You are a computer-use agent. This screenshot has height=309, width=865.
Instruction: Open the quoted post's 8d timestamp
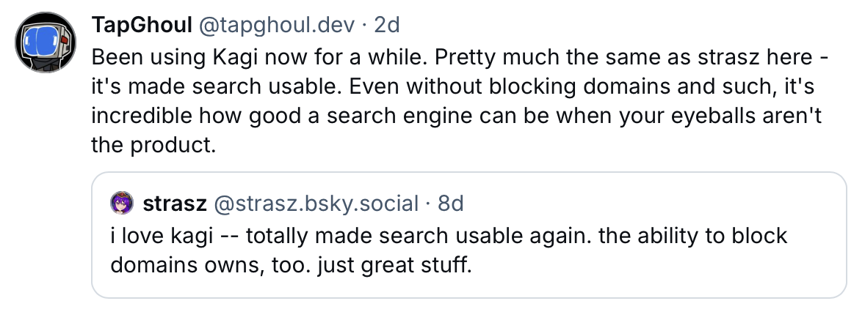click(450, 203)
